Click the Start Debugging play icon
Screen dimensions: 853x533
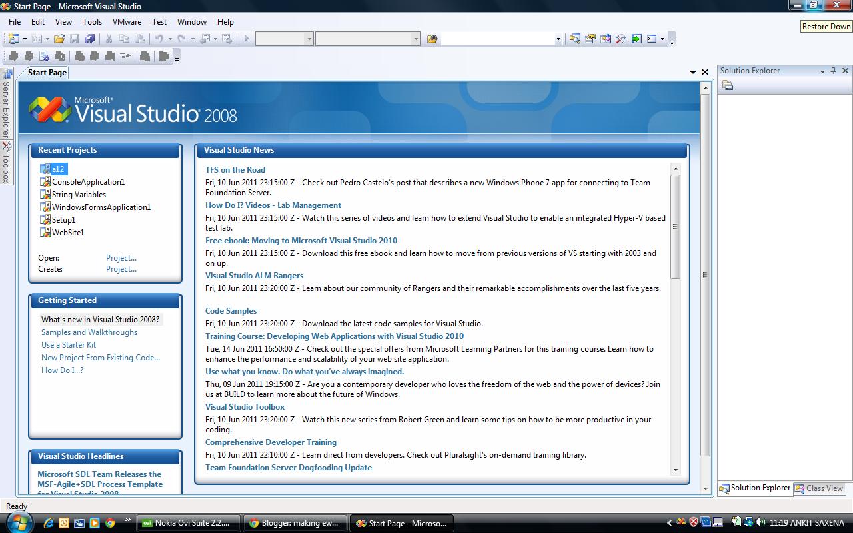click(x=246, y=39)
